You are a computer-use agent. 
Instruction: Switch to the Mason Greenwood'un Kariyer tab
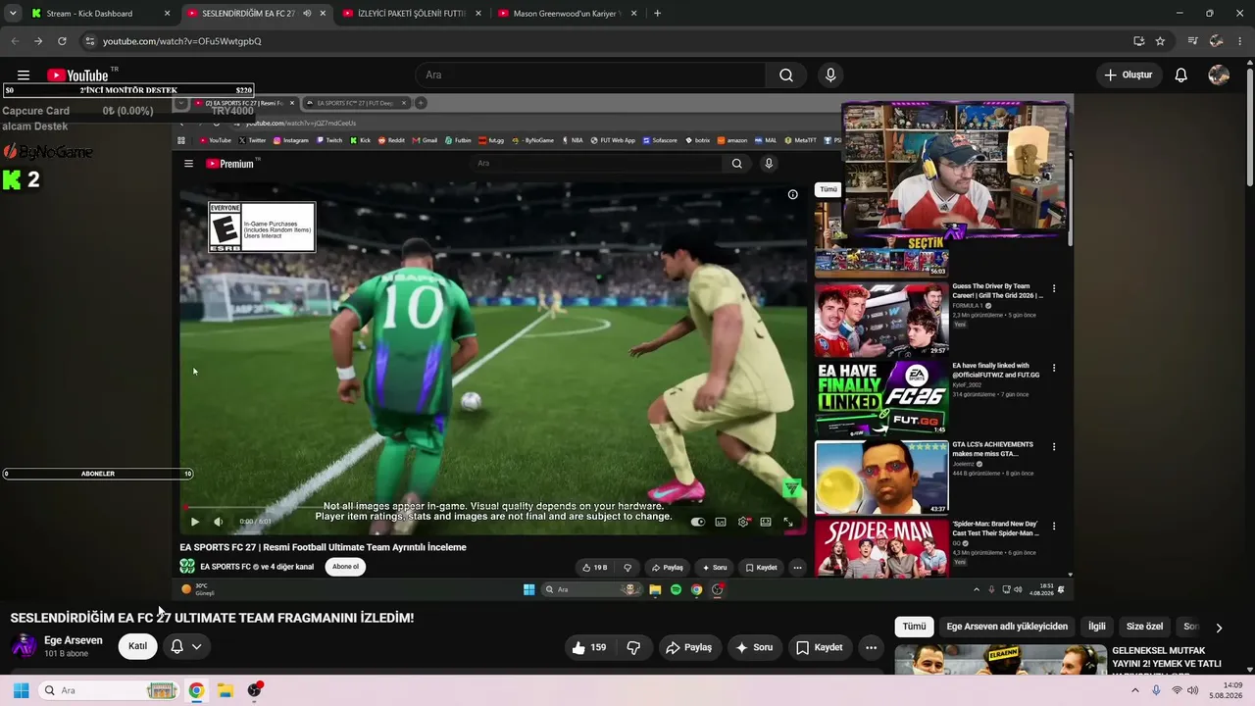(x=569, y=14)
